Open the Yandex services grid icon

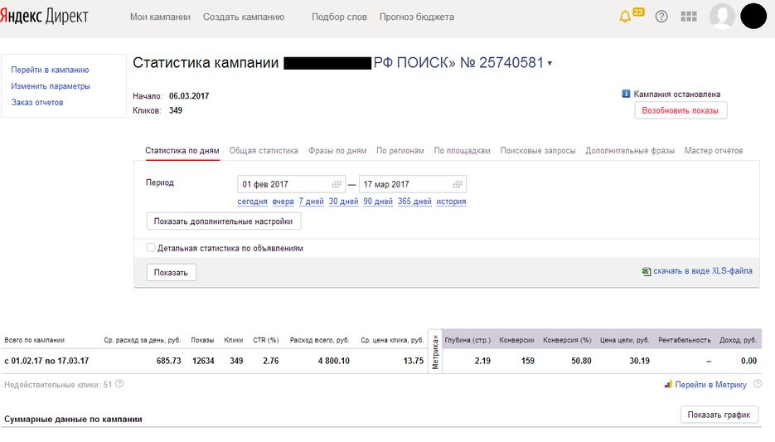tap(689, 17)
